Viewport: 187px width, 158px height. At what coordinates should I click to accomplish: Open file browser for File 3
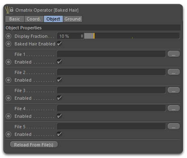coord(174,90)
